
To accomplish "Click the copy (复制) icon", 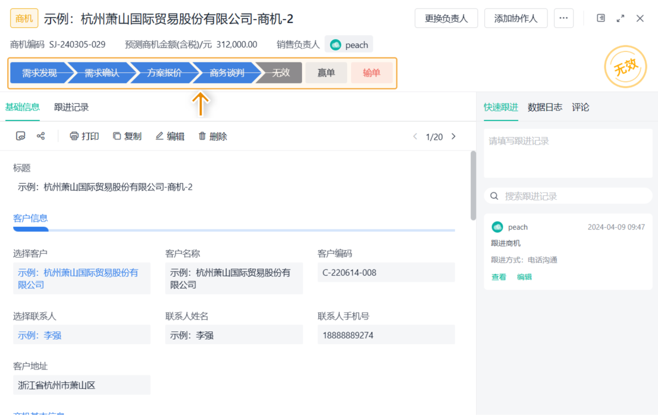I will [117, 136].
